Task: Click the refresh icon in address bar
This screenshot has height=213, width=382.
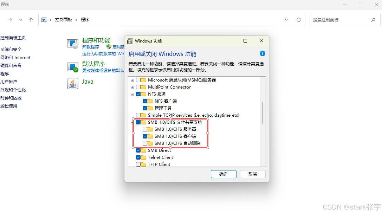Action: (x=299, y=20)
